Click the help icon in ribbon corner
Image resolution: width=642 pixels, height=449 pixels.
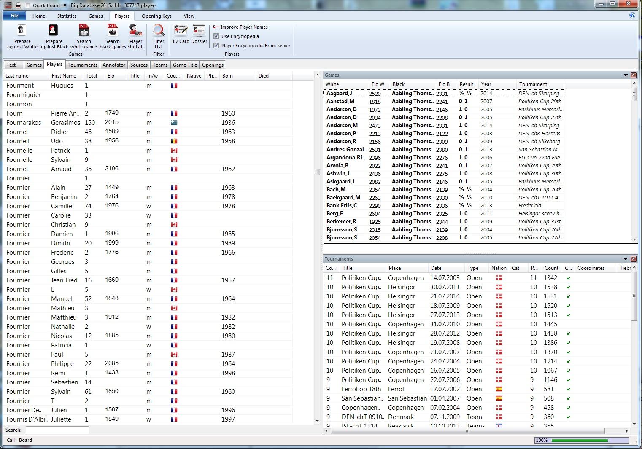pyautogui.click(x=632, y=16)
